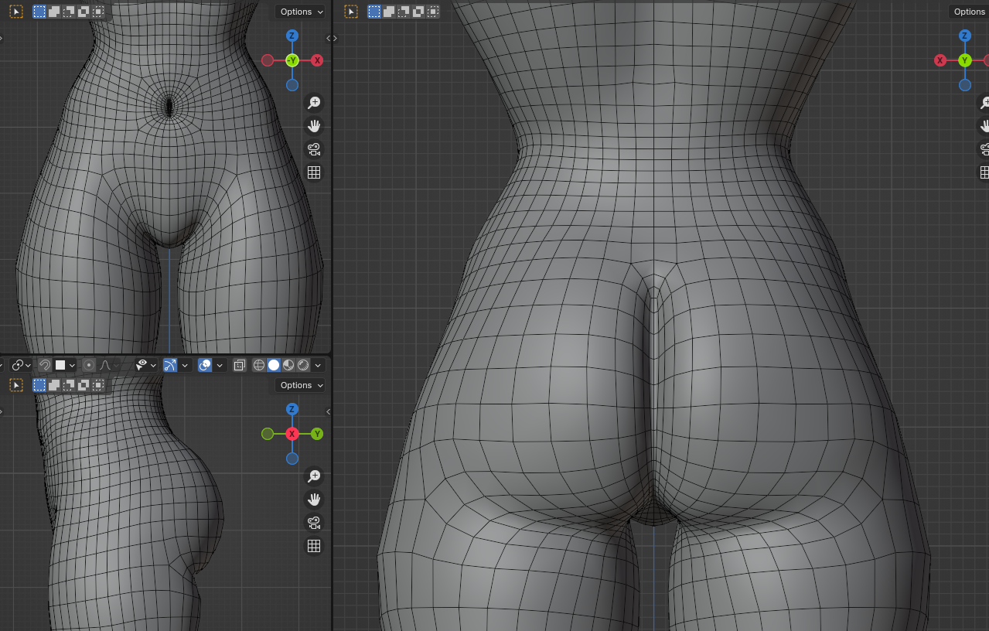Toggle perspective/orthographic grid in top-left viewport
Image resolution: width=989 pixels, height=631 pixels.
click(x=314, y=172)
